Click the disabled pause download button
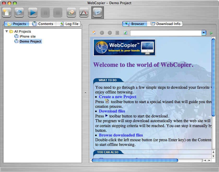Image resolution: width=219 pixels, height=172 pixels. coord(45,13)
